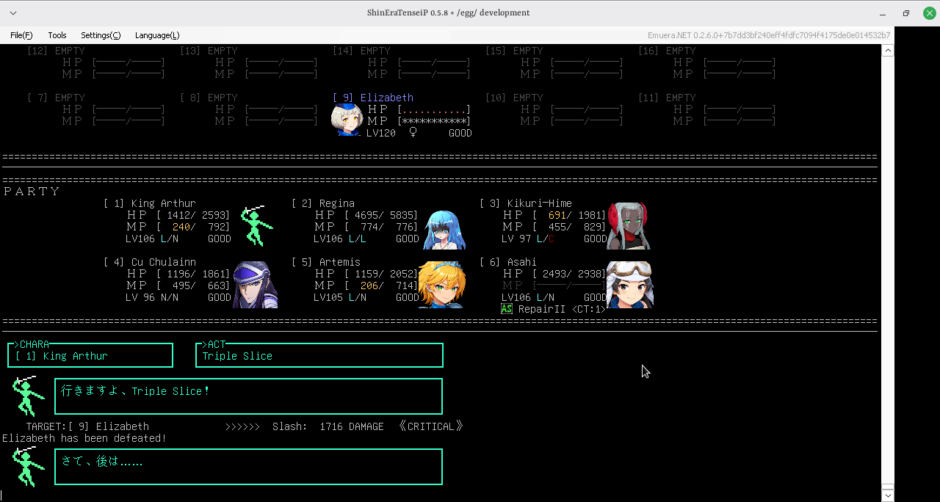
Task: Select party member [ 2] Regina
Action: [x=323, y=203]
